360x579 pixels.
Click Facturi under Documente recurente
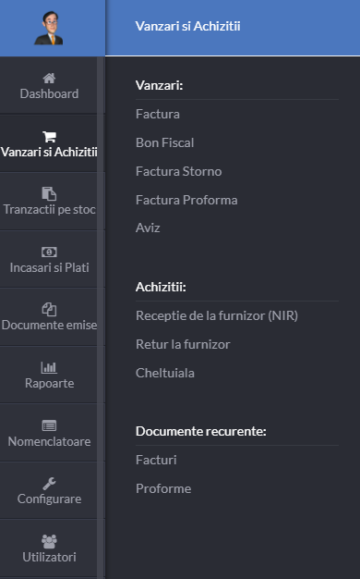point(156,460)
